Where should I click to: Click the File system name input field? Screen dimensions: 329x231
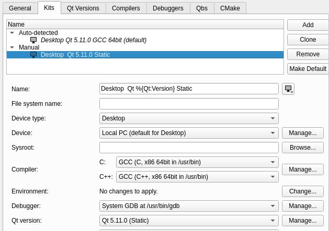click(x=189, y=104)
